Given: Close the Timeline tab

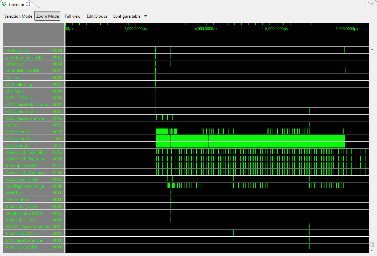Looking at the screenshot, I should 28,4.
